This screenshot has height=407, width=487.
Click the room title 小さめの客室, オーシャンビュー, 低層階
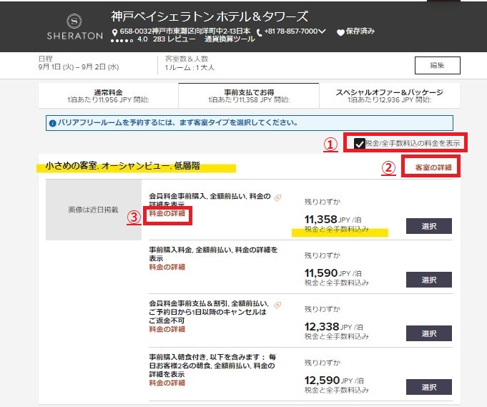[x=123, y=166]
